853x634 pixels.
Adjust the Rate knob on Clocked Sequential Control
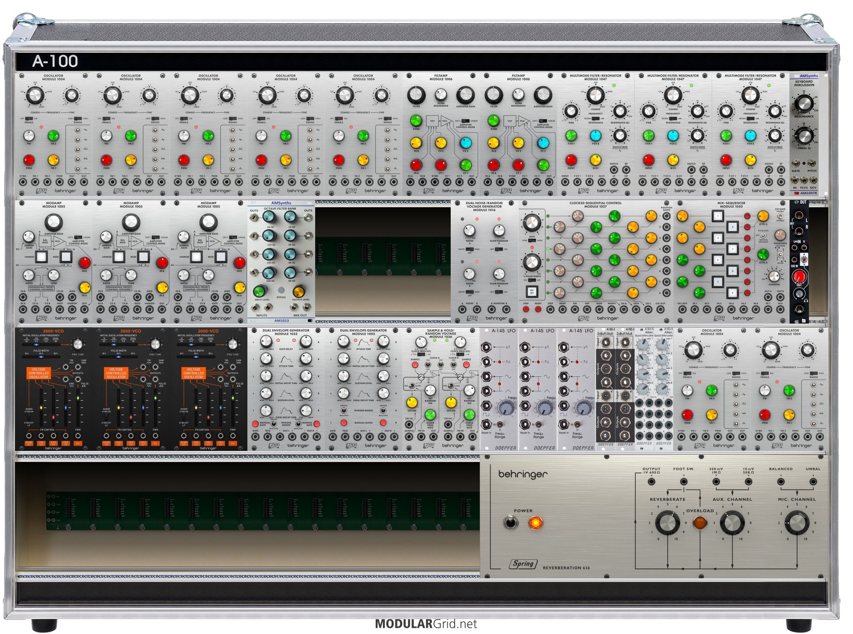(532, 223)
